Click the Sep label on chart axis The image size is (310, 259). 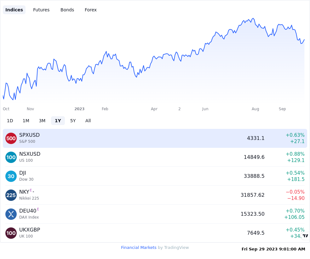pos(282,109)
